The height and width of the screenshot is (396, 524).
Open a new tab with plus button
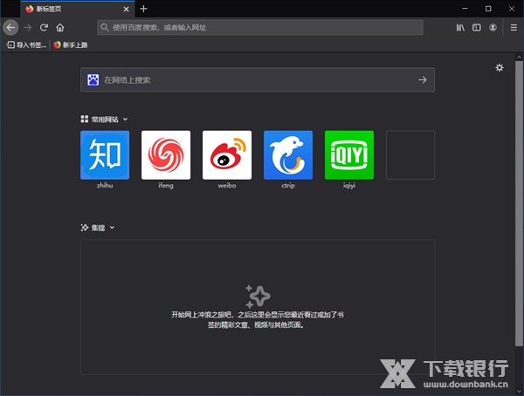(x=144, y=9)
